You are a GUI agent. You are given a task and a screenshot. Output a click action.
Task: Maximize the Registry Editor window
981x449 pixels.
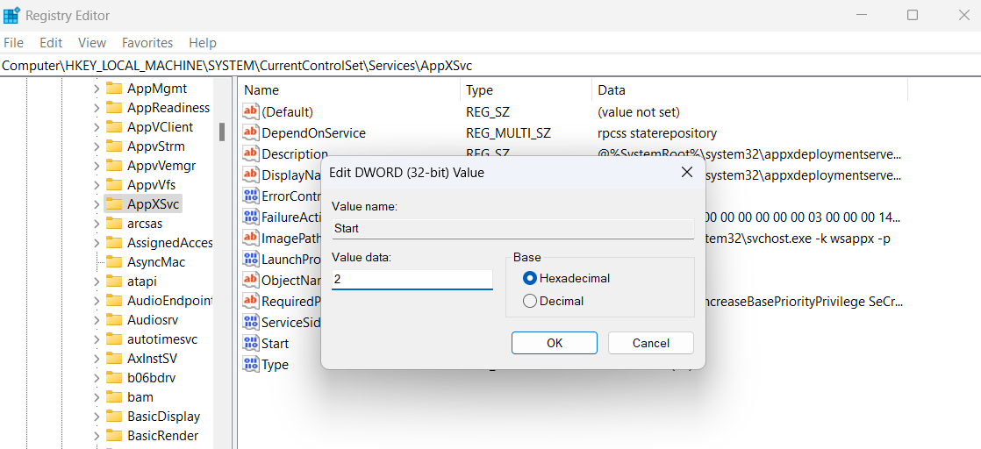(913, 15)
